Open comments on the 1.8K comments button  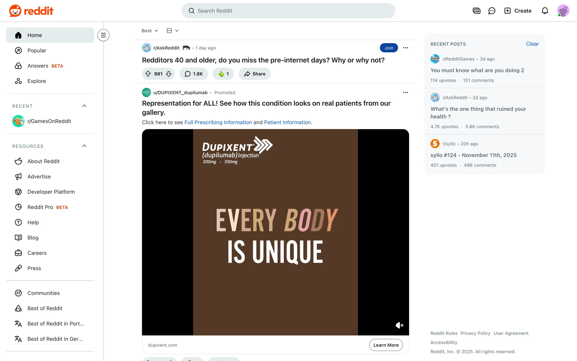pyautogui.click(x=194, y=74)
